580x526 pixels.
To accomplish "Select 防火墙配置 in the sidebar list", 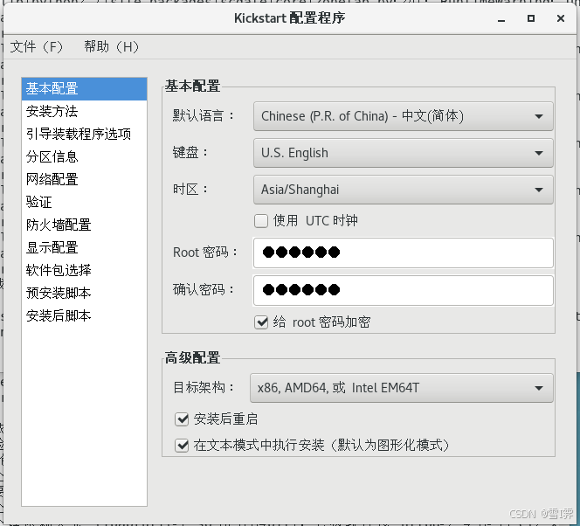I will pos(85,225).
